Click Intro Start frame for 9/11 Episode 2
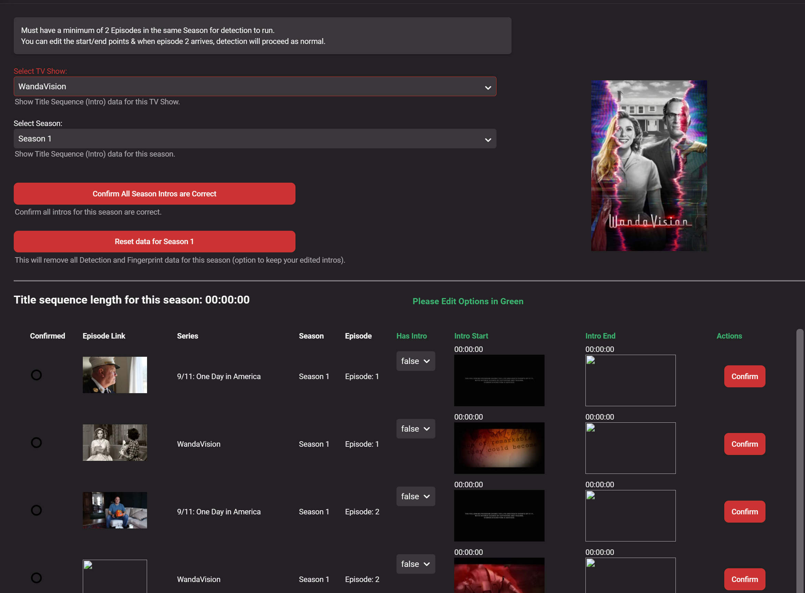The height and width of the screenshot is (593, 805). click(499, 516)
